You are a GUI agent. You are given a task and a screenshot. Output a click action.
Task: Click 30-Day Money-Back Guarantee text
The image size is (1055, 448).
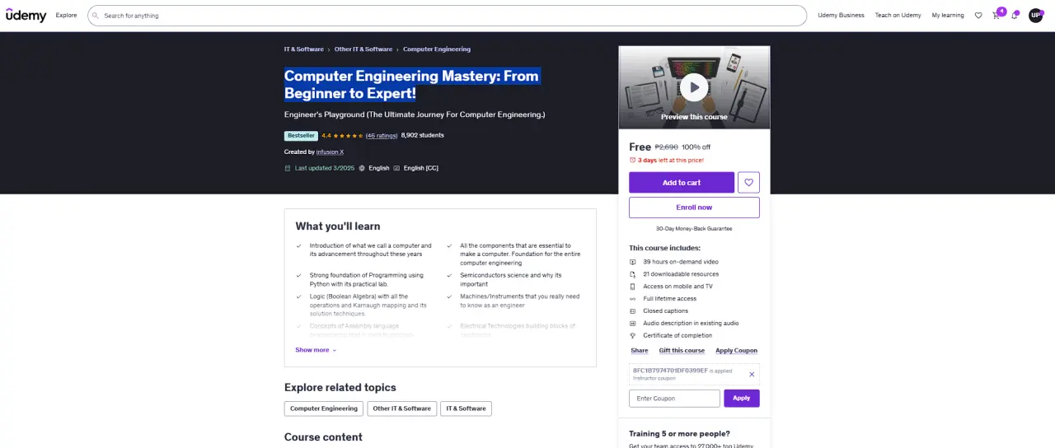click(x=694, y=229)
